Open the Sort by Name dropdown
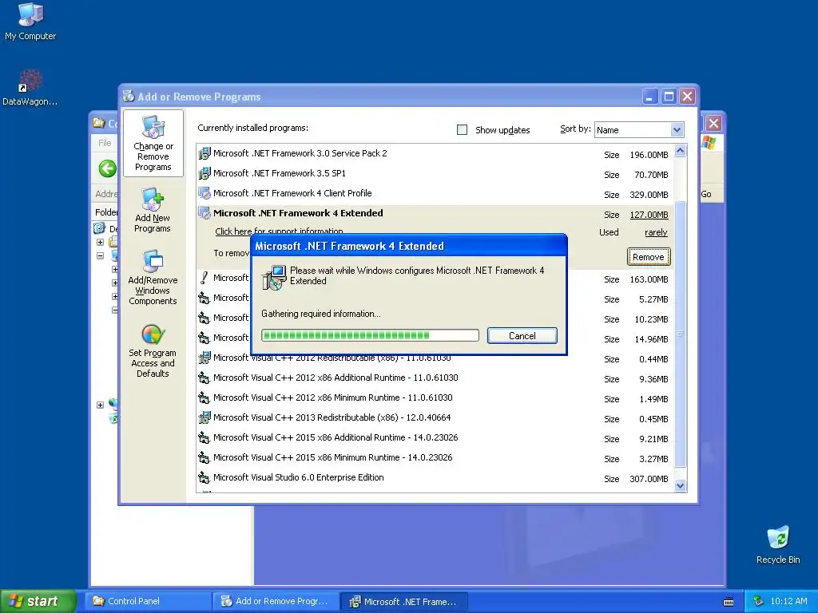This screenshot has width=818, height=613. pos(677,130)
